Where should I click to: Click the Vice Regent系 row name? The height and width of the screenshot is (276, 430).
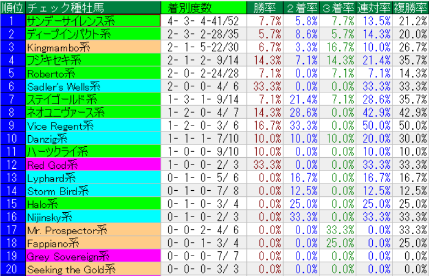click(x=93, y=125)
